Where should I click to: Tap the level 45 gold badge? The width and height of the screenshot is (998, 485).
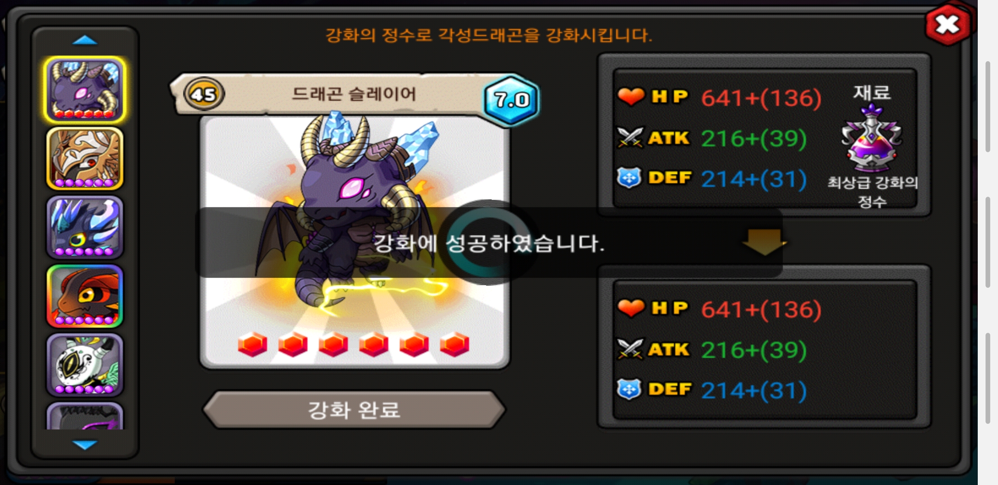point(204,94)
